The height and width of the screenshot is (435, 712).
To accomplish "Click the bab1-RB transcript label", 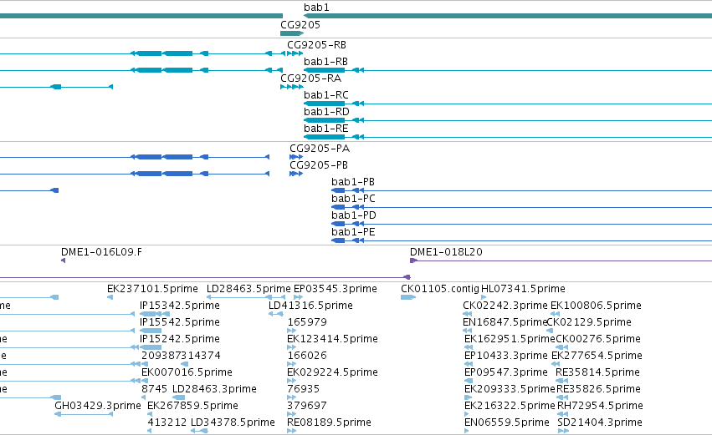I will pyautogui.click(x=325, y=62).
